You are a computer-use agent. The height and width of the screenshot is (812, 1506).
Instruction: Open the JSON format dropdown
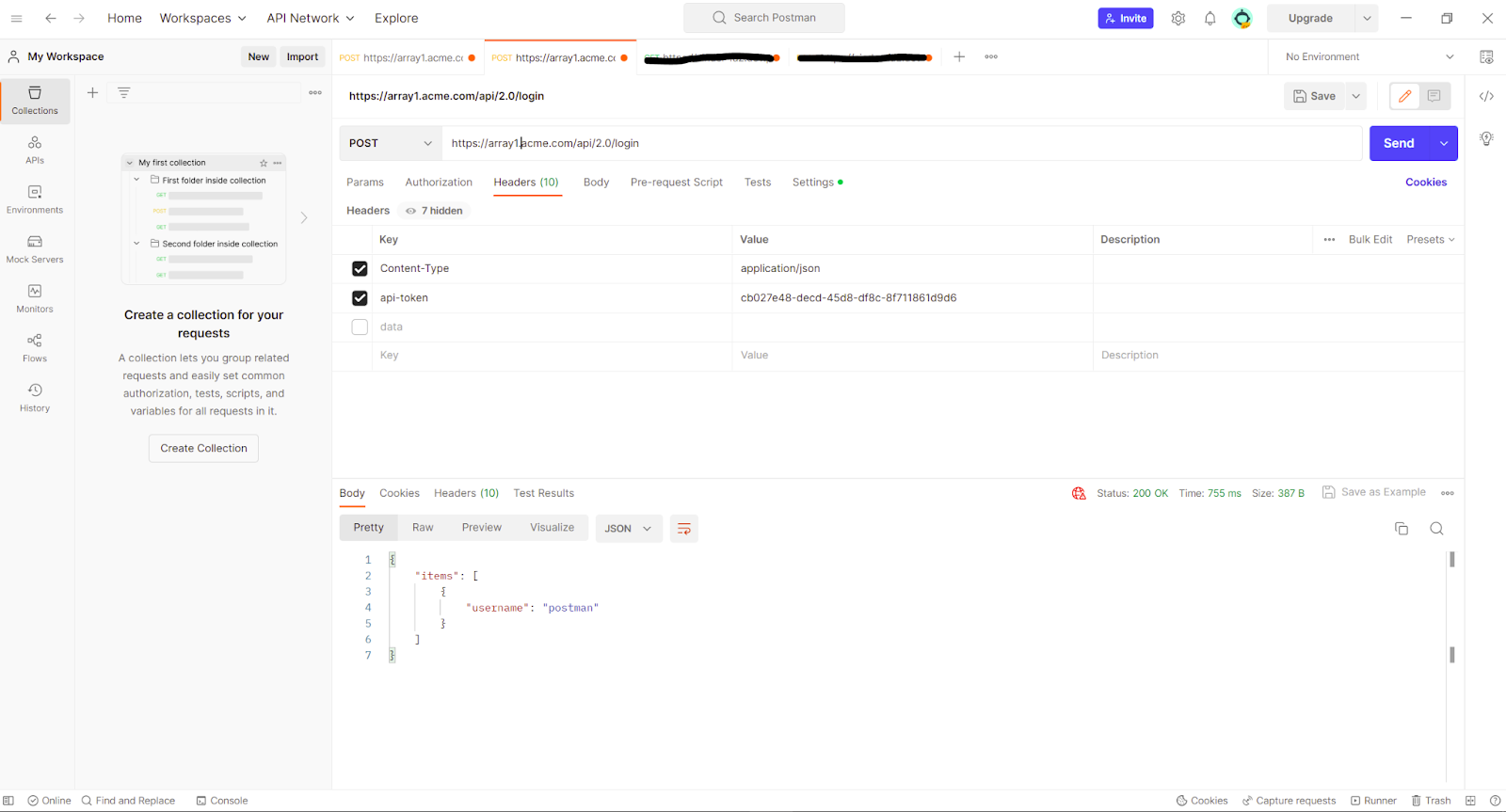[x=629, y=529]
